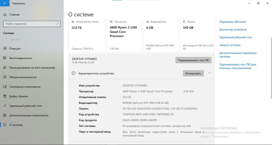This screenshot has width=272, height=145.
Task: Click the О системе info icon in sidebar
Action: (x=5, y=125)
